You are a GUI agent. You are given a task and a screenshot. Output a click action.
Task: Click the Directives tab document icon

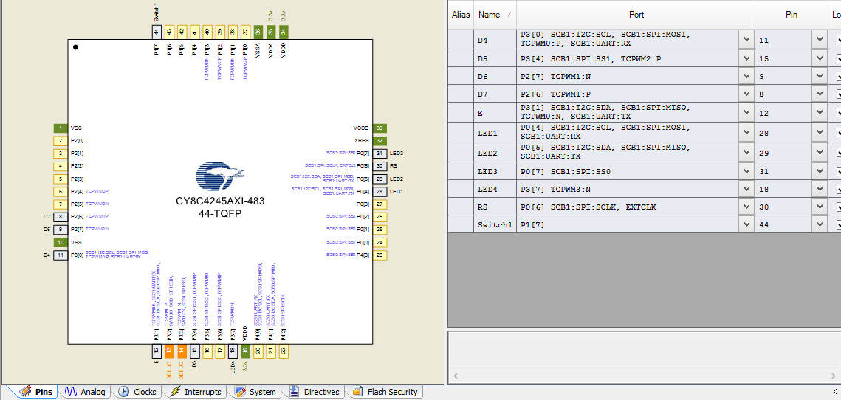click(x=294, y=392)
